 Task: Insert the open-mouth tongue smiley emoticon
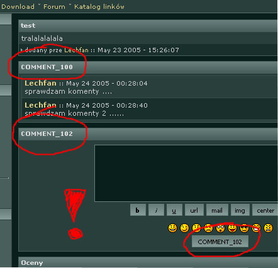(x=232, y=228)
